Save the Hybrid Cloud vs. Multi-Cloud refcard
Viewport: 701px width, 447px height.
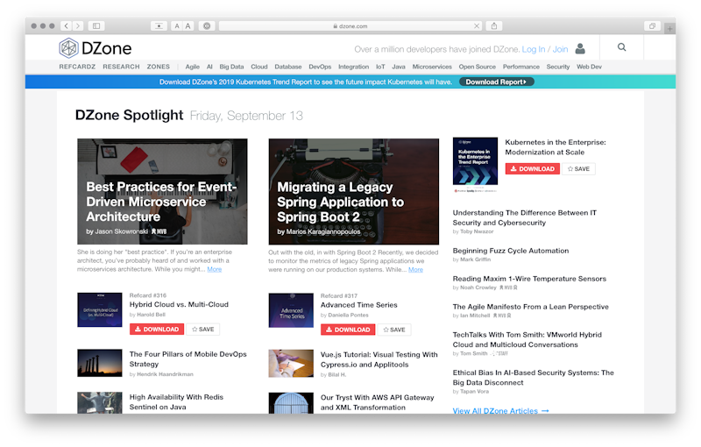[203, 330]
